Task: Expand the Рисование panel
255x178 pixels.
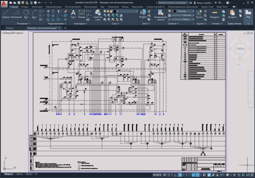Action: 23,24
